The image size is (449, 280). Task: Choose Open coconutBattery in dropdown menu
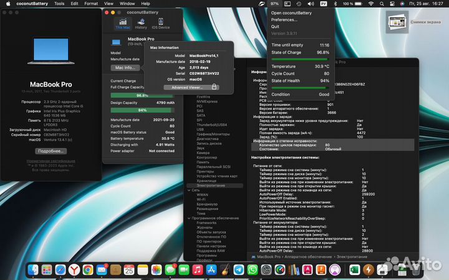pos(291,13)
